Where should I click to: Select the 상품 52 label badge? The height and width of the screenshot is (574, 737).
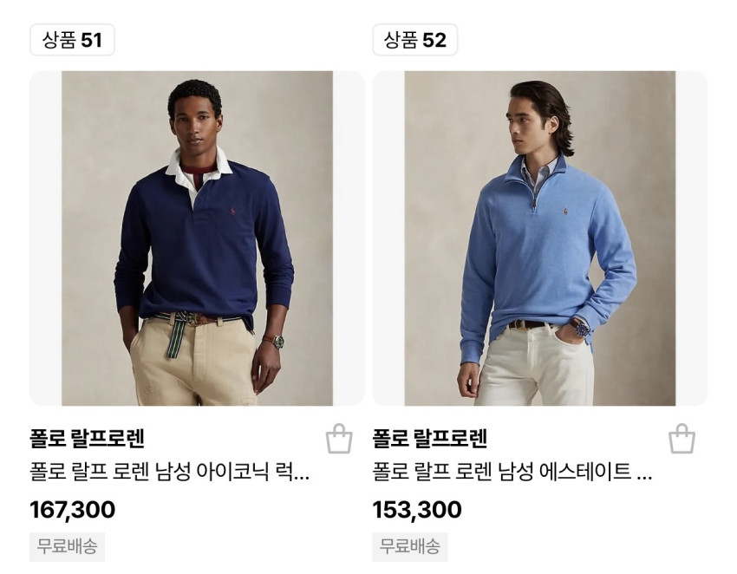(x=415, y=40)
